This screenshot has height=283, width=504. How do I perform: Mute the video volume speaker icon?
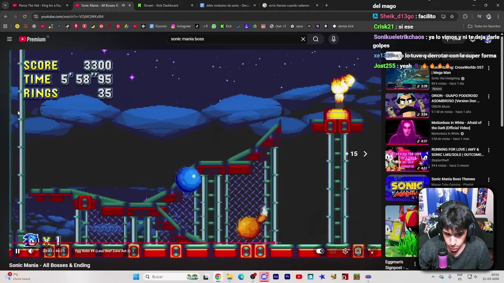coord(31,251)
